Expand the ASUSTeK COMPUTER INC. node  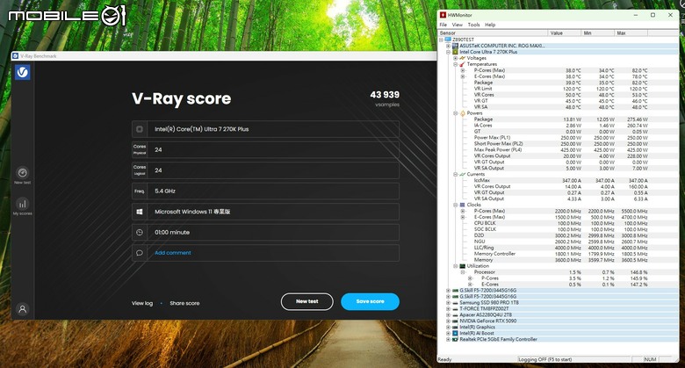click(448, 46)
